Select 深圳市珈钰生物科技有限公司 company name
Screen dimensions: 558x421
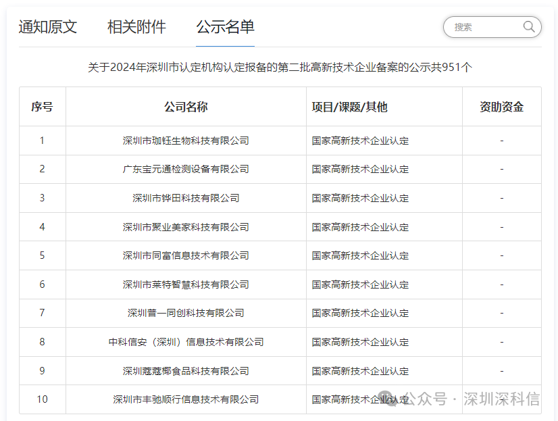click(x=186, y=141)
